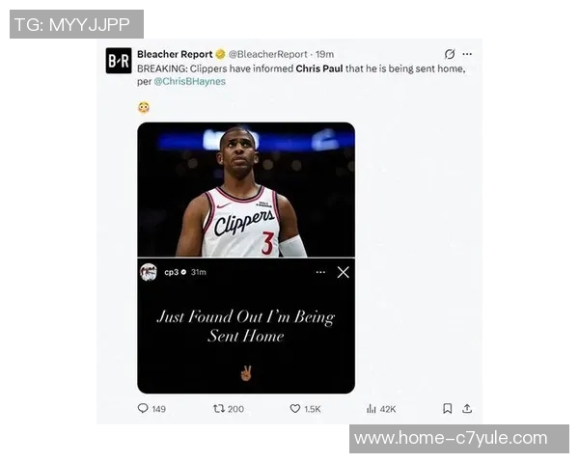Click the 'Just Found Out' story image
The image size is (579, 463).
tap(246, 326)
